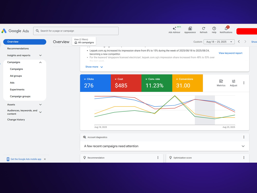The height and width of the screenshot is (193, 257).
Task: Click the Optimization score lightbulb icon
Action: pos(170,157)
